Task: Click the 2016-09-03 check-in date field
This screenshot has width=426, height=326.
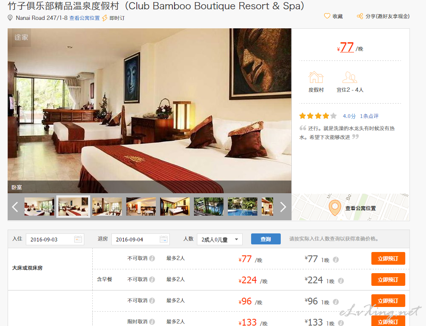Action: pyautogui.click(x=55, y=239)
